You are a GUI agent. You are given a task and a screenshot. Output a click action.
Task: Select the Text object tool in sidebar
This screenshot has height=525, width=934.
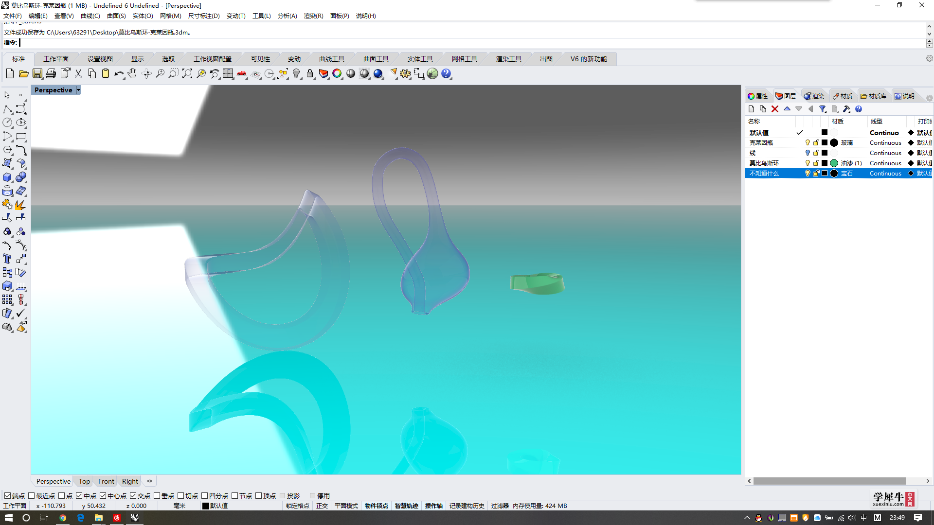click(x=7, y=259)
